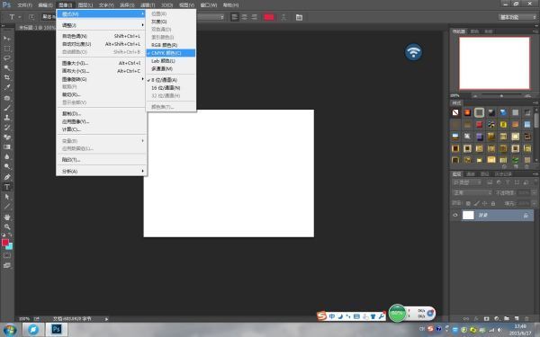Click the blue Wi-Fi floating icon
This screenshot has width=540, height=337.
[413, 52]
